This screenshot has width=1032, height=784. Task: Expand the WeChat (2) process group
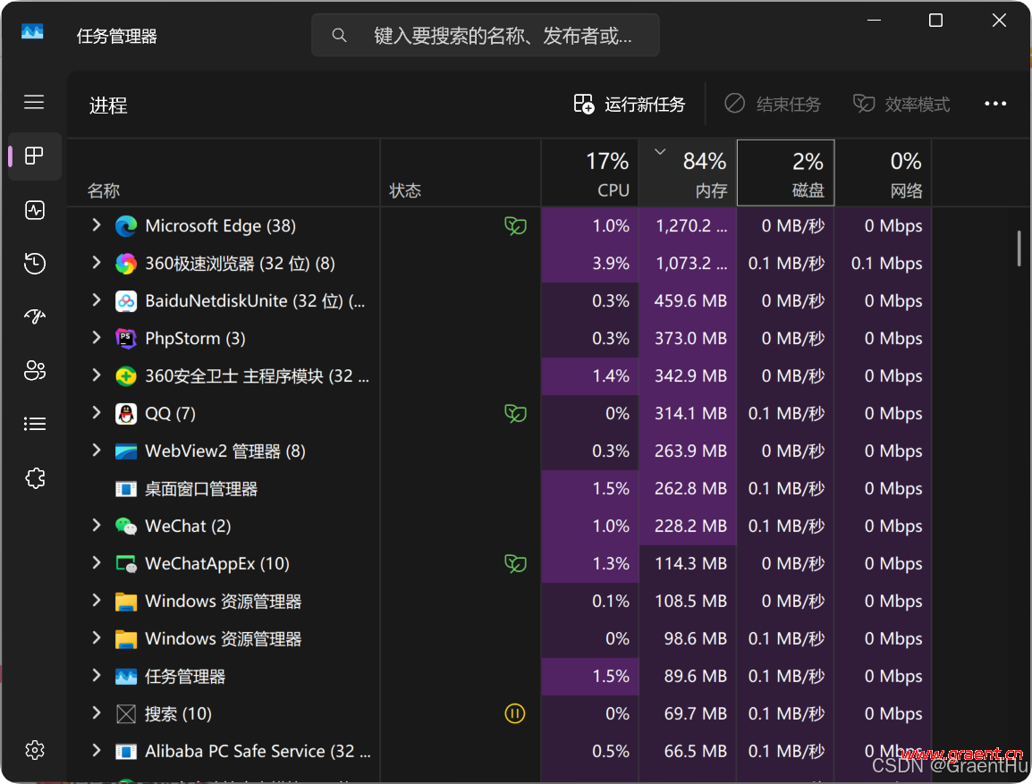point(97,525)
